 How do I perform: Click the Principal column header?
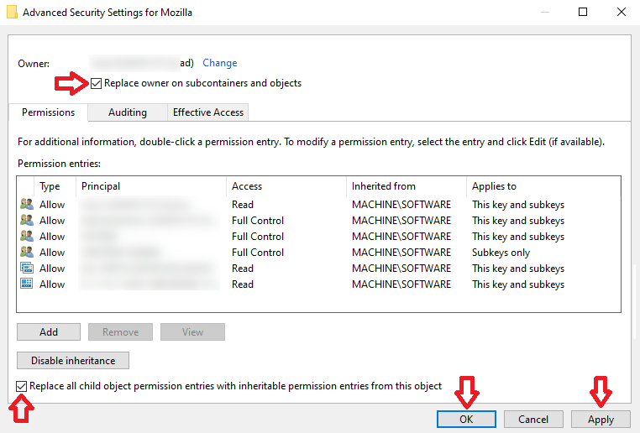(101, 186)
